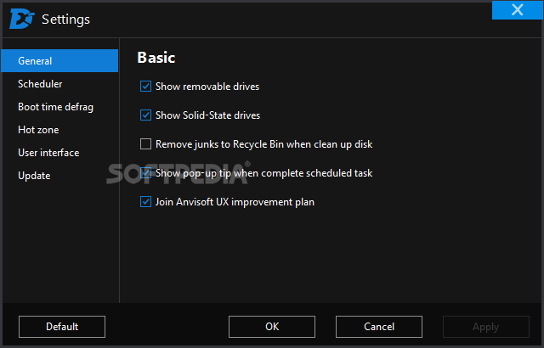
Task: Uncheck Show removable drives
Action: (145, 87)
